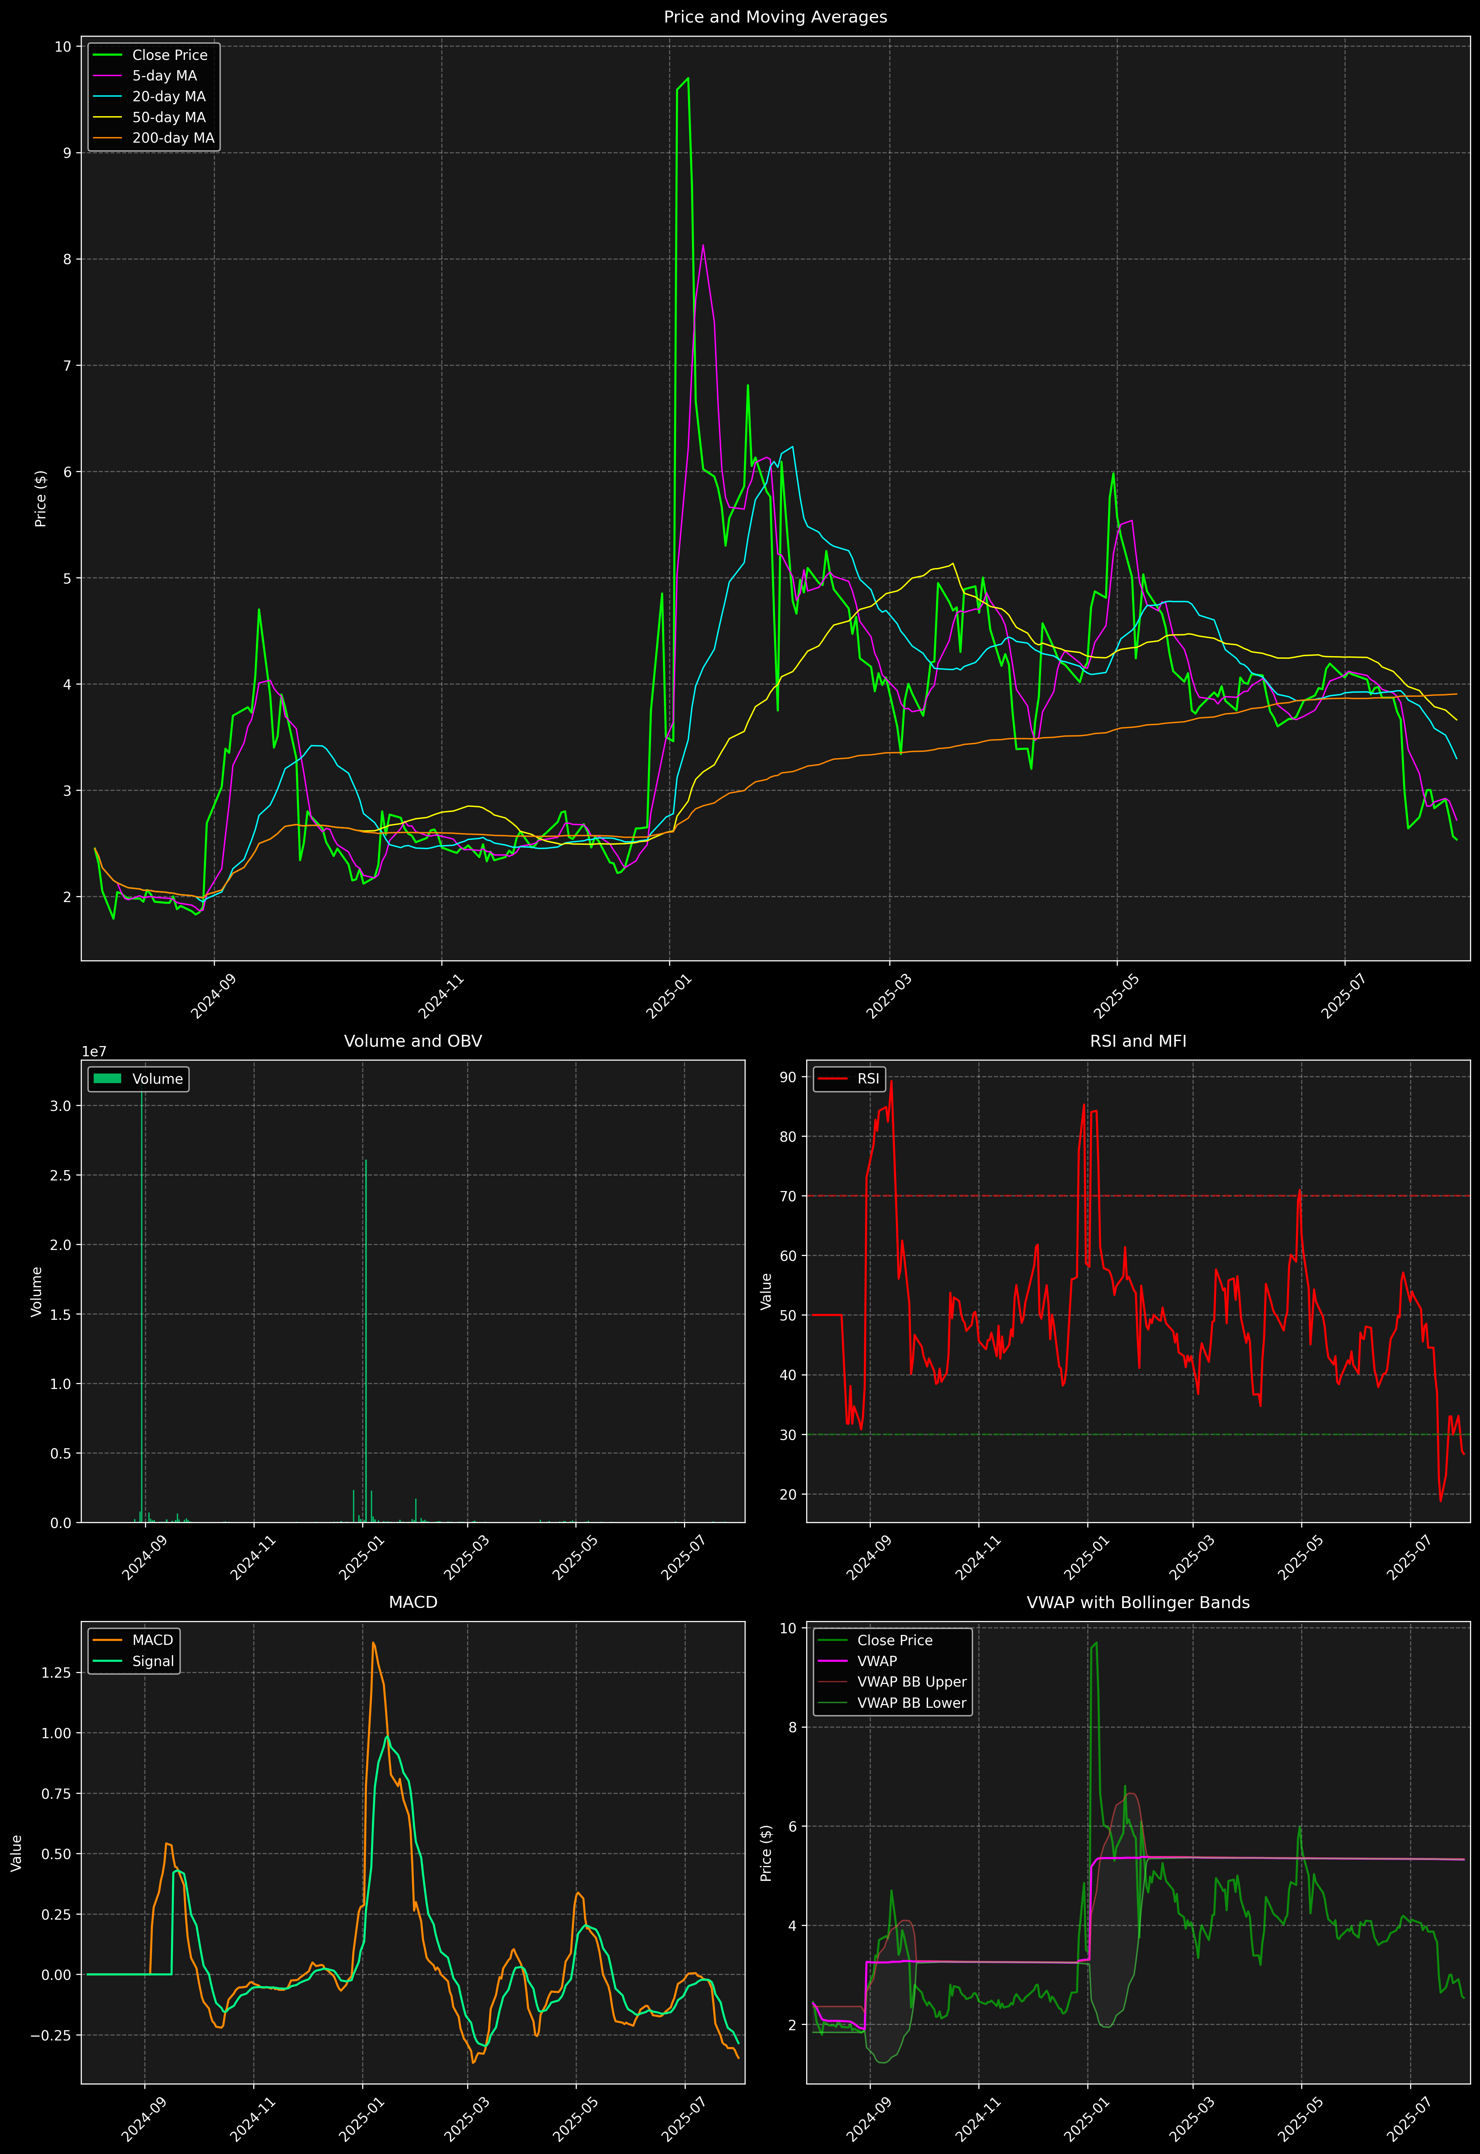This screenshot has height=2154, width=1480.
Task: Click the 'Price ($)' axis label of the top chart
Action: pyautogui.click(x=41, y=499)
